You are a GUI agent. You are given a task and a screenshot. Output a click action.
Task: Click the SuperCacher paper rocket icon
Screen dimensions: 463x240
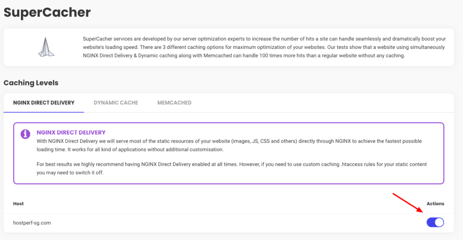(46, 47)
